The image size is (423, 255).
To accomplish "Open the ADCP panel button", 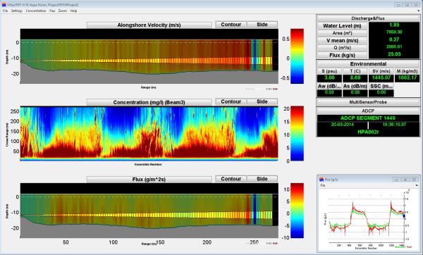I will pos(368,111).
